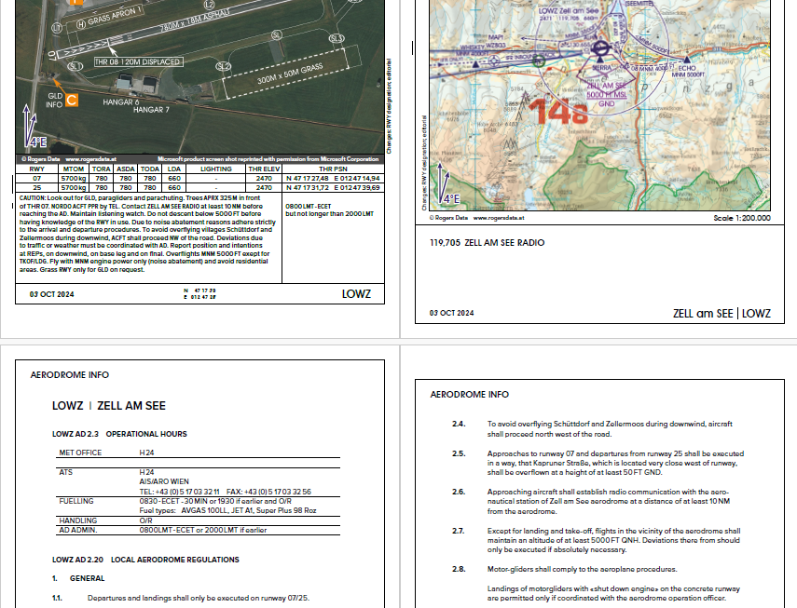Click the '780M x 18M ASPHALT' runway label

pyautogui.click(x=195, y=20)
